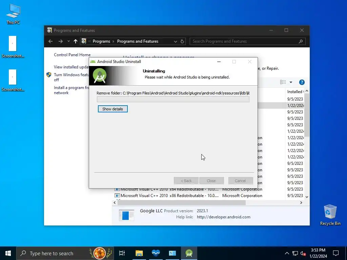The width and height of the screenshot is (347, 260).
Task: Click Programs and Features breadcrumb segment
Action: [138, 41]
